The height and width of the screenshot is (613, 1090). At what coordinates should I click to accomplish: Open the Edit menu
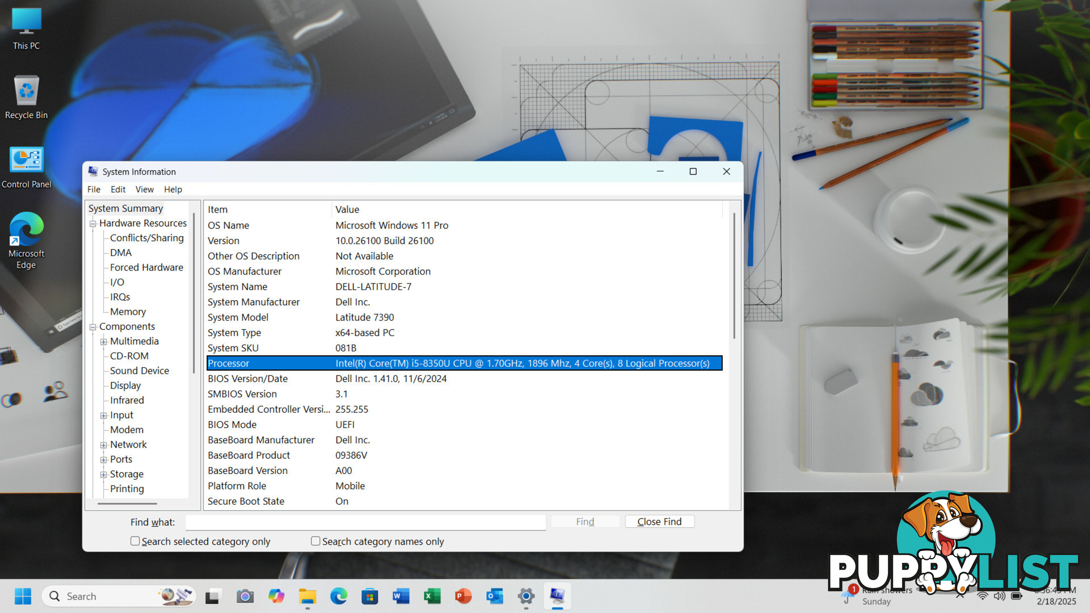(118, 190)
